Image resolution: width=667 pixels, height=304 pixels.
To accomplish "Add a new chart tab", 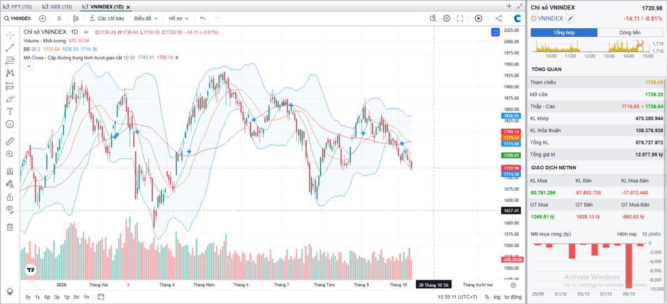I will point(509,6).
